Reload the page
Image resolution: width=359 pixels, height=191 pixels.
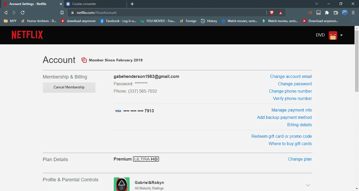pyautogui.click(x=23, y=13)
